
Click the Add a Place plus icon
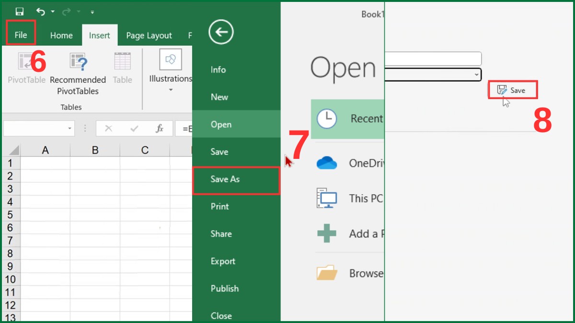click(x=326, y=234)
